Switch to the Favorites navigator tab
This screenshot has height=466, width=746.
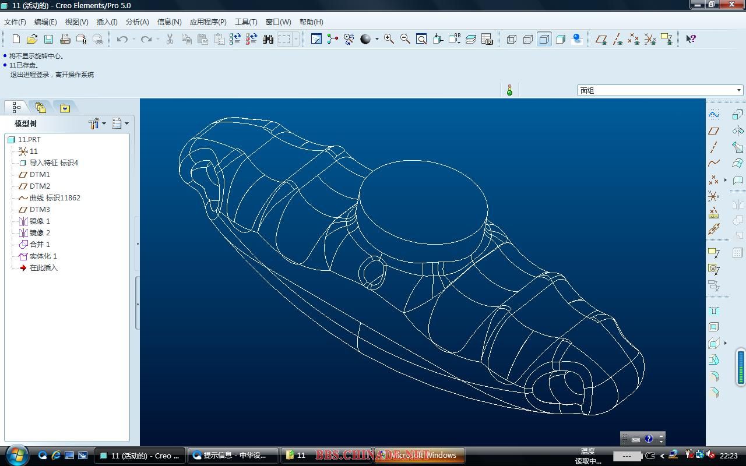point(65,108)
